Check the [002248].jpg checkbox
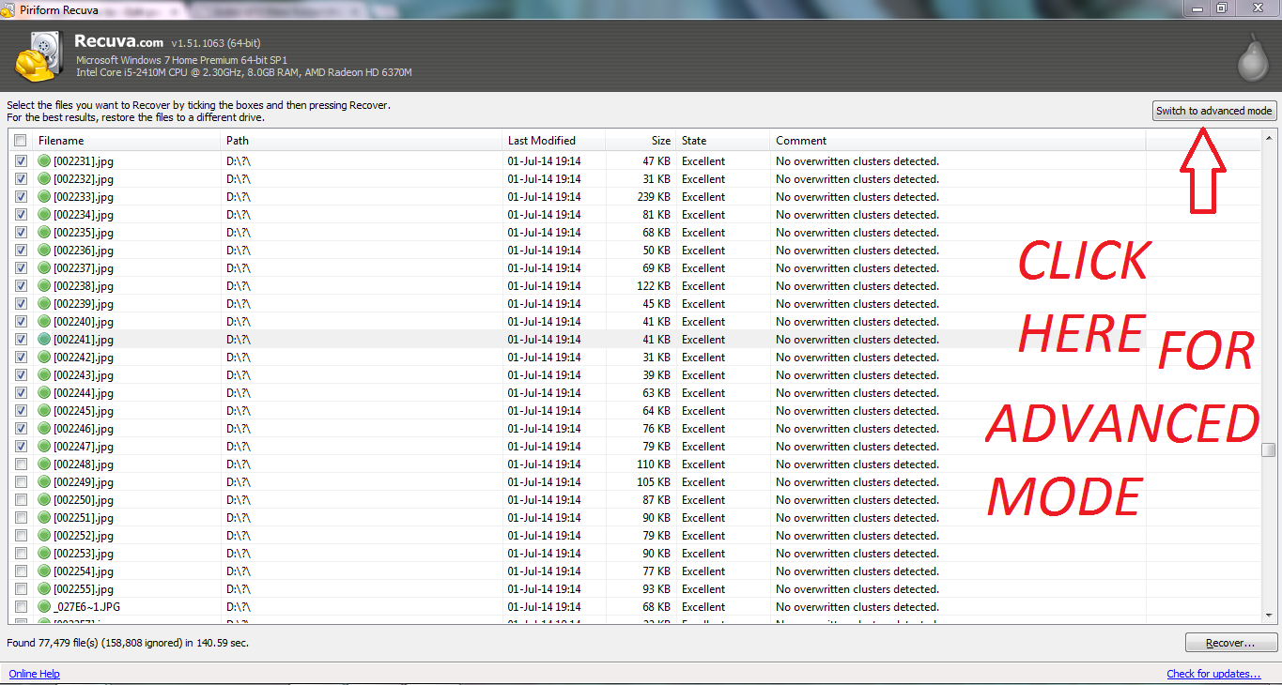The height and width of the screenshot is (685, 1282). pyautogui.click(x=21, y=464)
